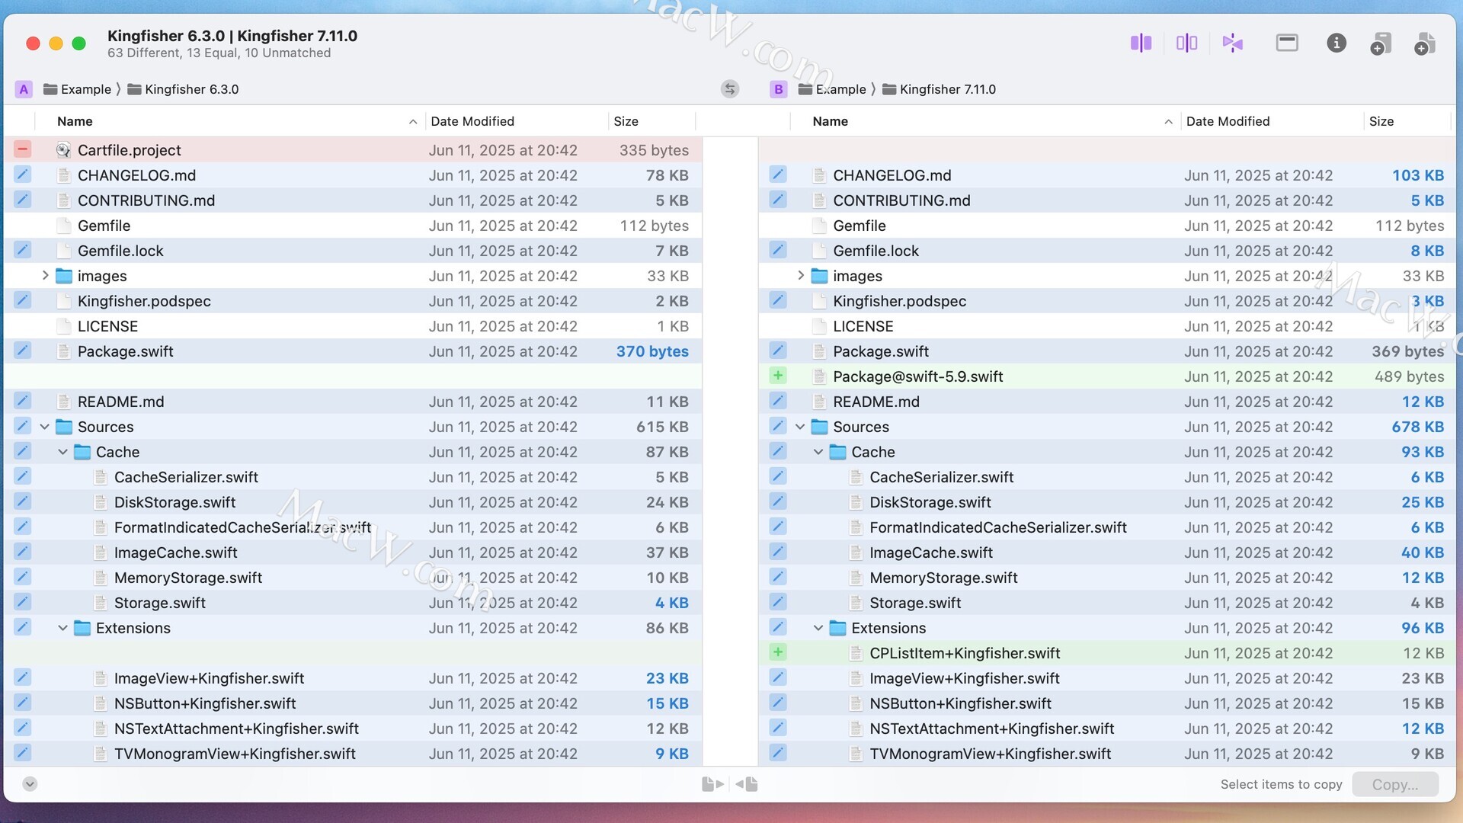Click the changed badge on right MemoryStorage.swift
The height and width of the screenshot is (823, 1463).
click(777, 577)
